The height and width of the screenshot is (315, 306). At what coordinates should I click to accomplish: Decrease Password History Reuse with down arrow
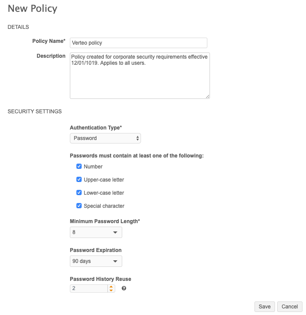[111, 290]
